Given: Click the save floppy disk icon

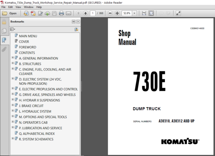Looking at the screenshot, I should coord(54,13).
